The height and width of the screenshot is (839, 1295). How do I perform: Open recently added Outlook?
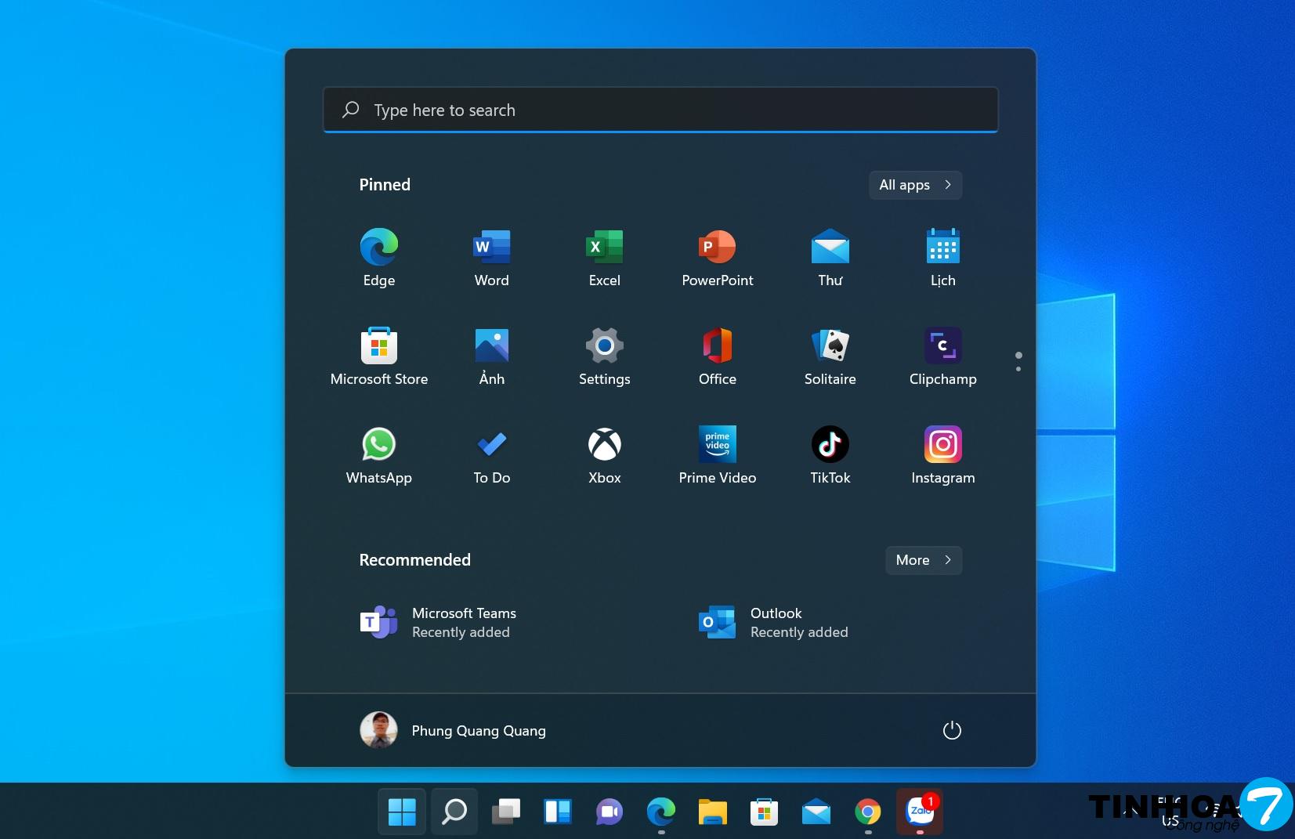(x=774, y=623)
